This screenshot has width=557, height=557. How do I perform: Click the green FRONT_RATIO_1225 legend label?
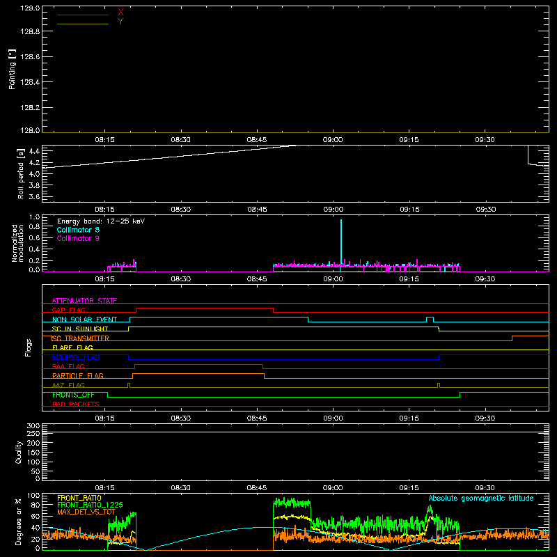coord(90,505)
